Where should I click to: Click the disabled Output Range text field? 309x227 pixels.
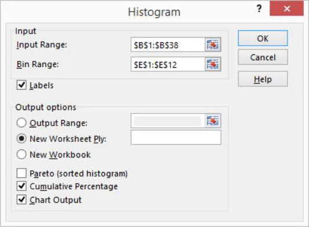168,120
